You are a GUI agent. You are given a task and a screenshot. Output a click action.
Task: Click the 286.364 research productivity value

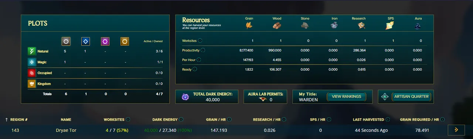360,50
